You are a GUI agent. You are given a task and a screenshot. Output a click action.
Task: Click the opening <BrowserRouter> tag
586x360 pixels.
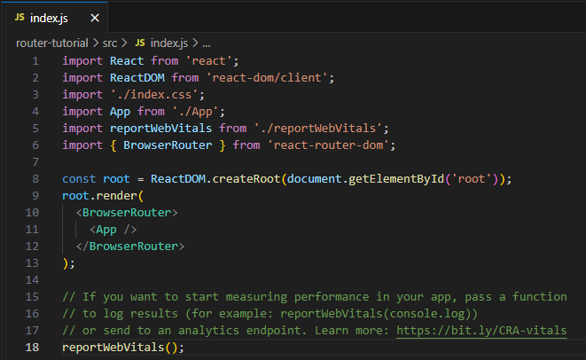pyautogui.click(x=127, y=212)
